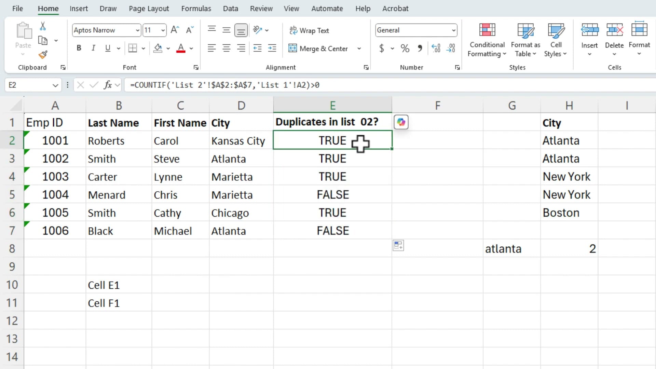
Task: Activate the Format Painter
Action: coord(43,55)
